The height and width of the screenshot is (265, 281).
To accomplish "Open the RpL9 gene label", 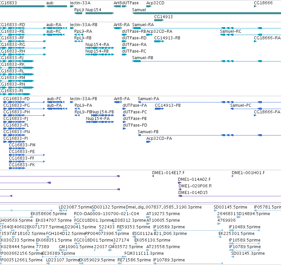I will click(79, 10).
